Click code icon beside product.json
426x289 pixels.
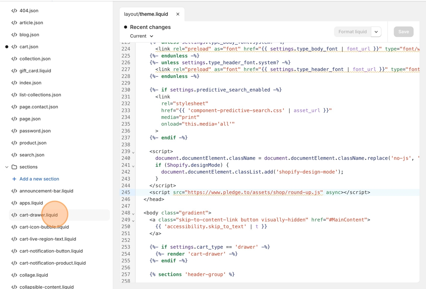pos(14,143)
